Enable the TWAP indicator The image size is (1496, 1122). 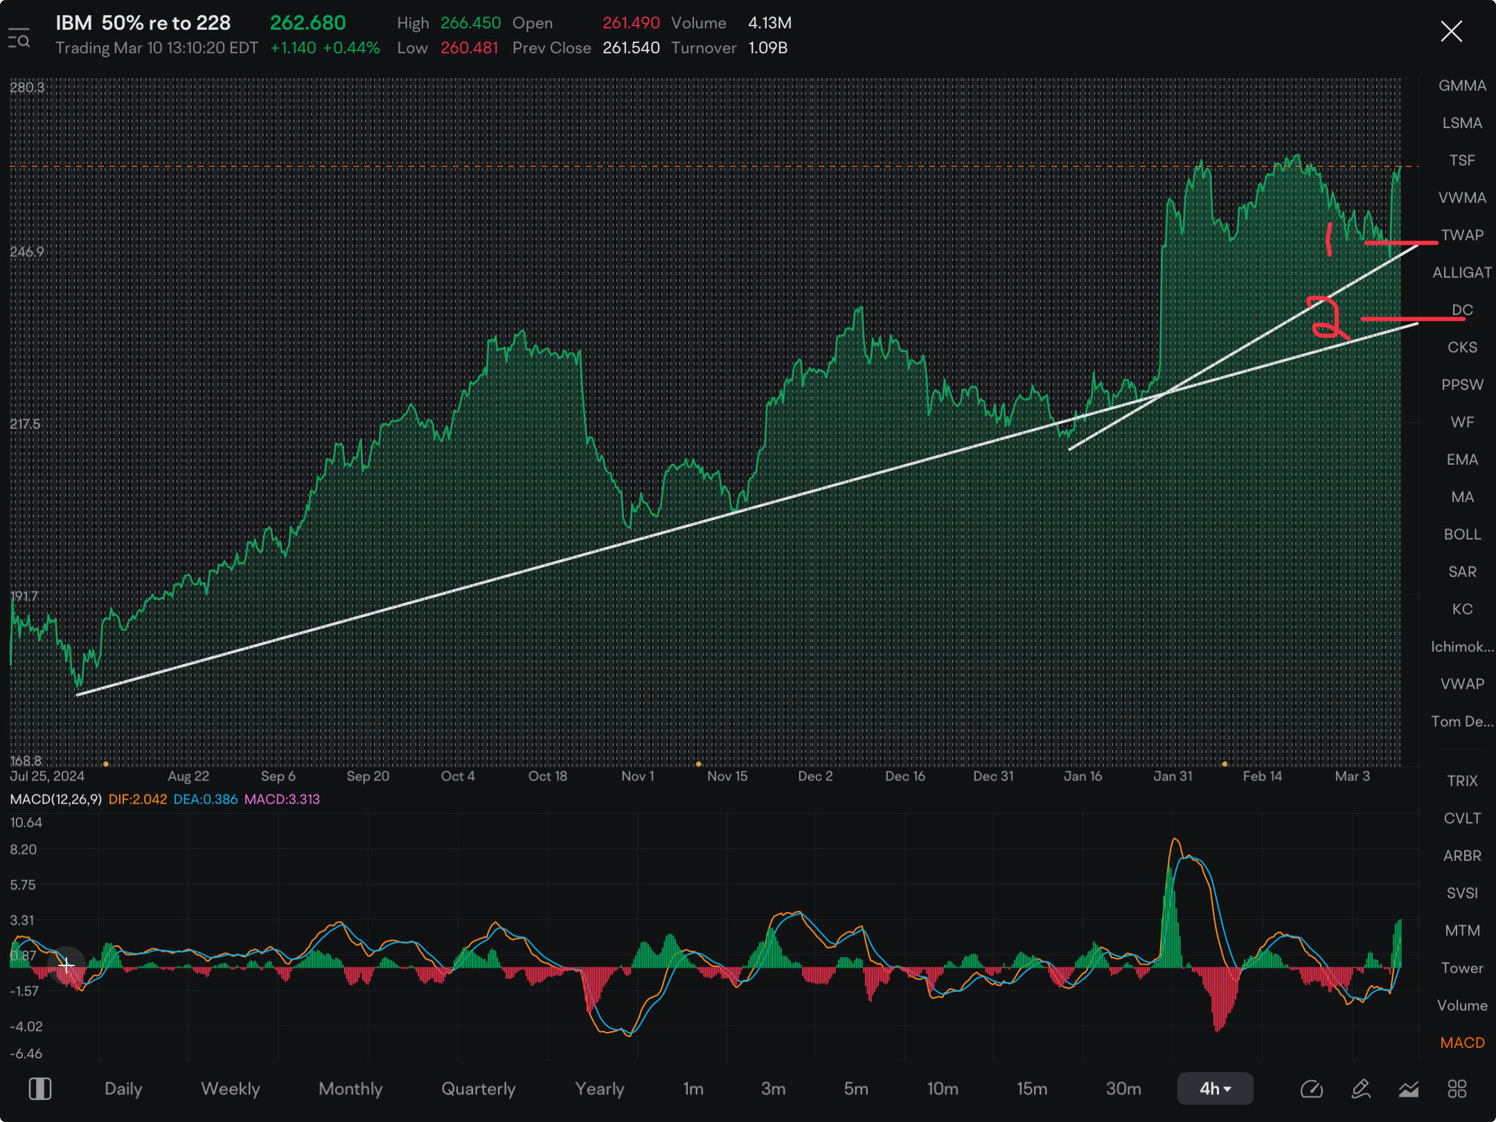(x=1462, y=235)
